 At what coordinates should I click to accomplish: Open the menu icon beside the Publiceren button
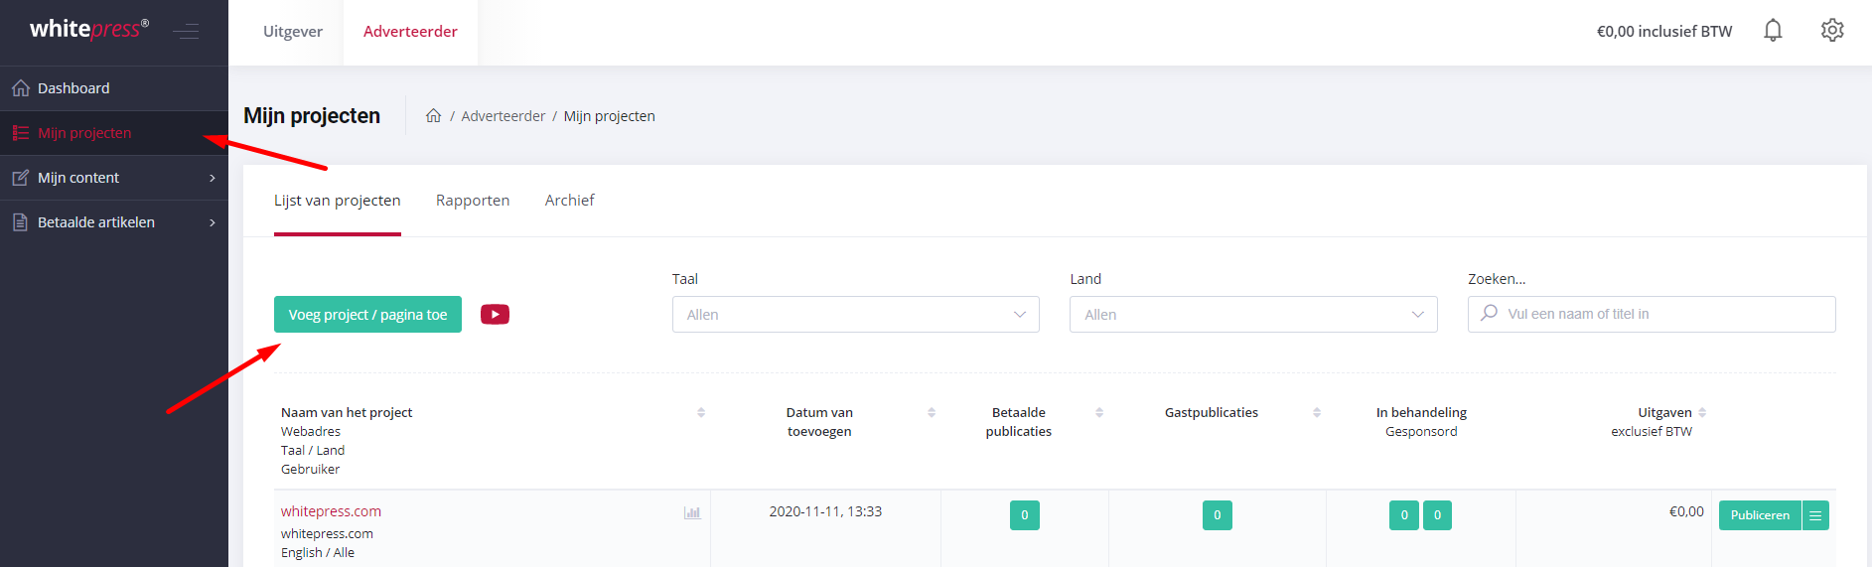coord(1815,515)
